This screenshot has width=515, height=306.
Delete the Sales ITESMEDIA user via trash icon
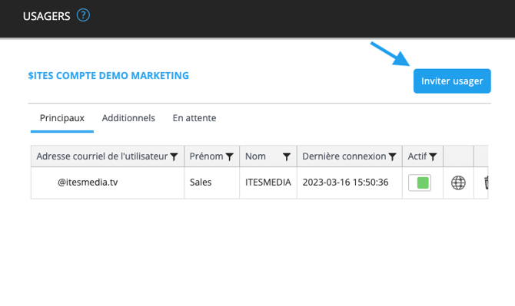click(x=486, y=183)
